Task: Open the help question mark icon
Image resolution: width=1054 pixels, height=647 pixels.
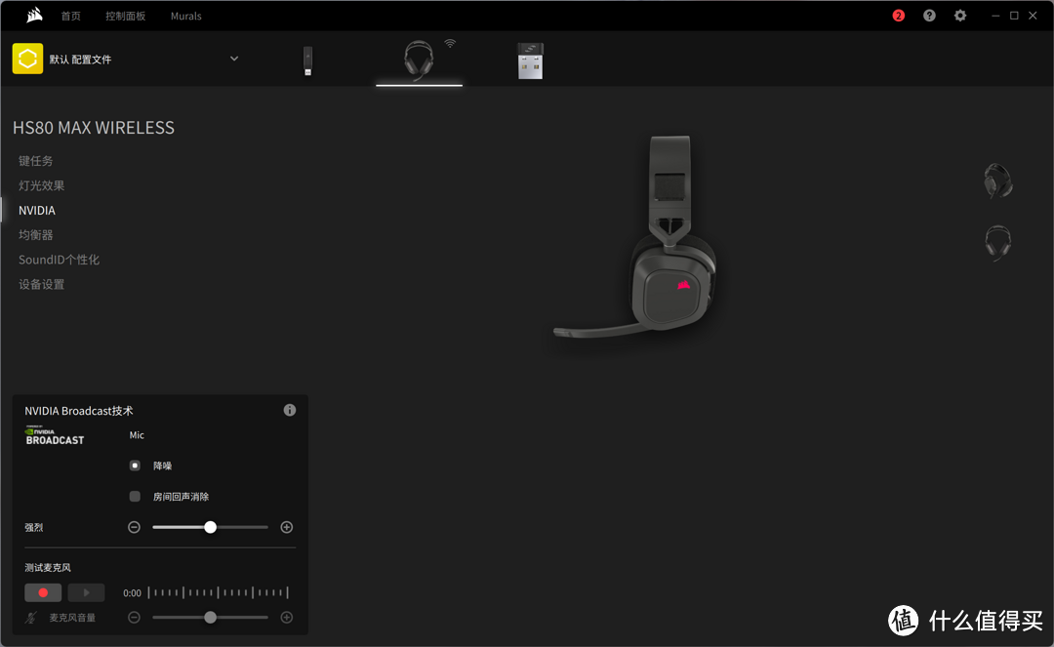Action: [x=929, y=16]
